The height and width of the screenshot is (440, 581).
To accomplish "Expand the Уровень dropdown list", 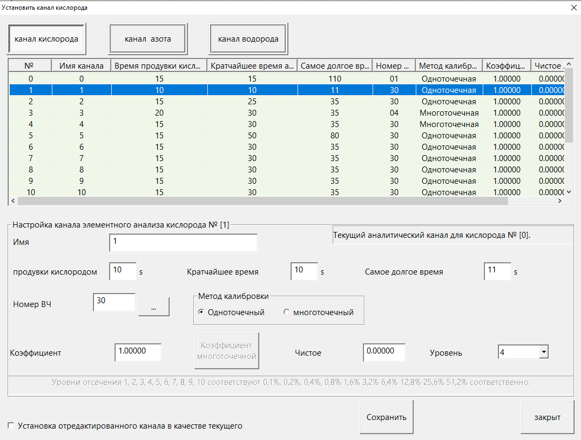I will [543, 352].
